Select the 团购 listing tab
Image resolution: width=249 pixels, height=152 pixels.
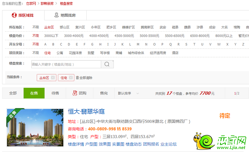coord(80,93)
